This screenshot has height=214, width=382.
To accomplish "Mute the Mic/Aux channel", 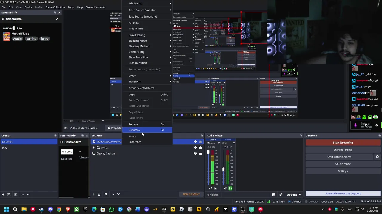I will click(x=210, y=188).
